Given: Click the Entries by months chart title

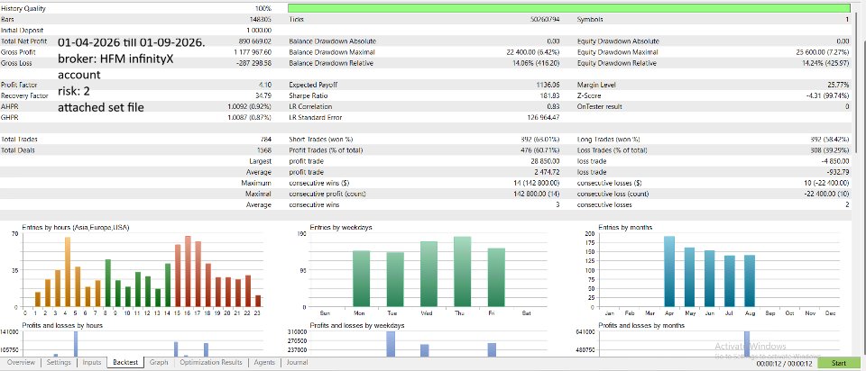Looking at the screenshot, I should [624, 227].
